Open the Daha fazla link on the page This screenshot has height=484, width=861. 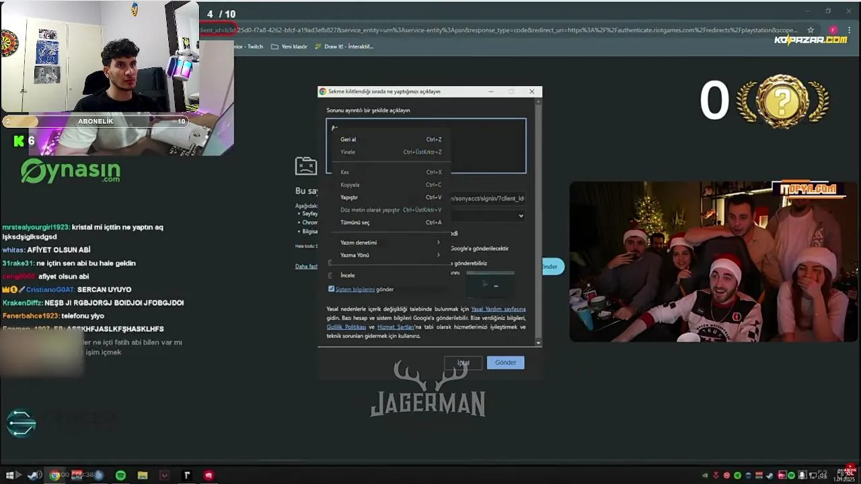coord(306,266)
